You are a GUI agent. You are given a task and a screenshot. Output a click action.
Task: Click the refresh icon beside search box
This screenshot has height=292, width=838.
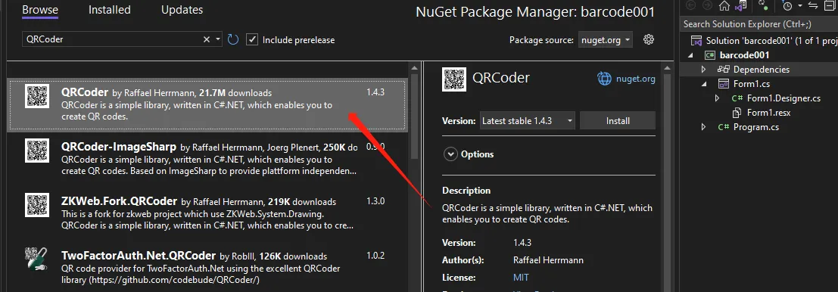[233, 39]
